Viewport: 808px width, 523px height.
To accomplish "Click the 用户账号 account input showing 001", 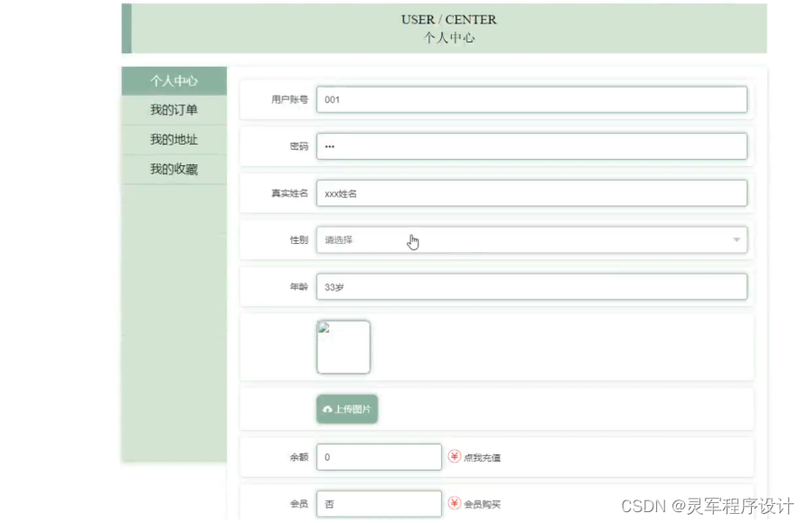I will 533,99.
